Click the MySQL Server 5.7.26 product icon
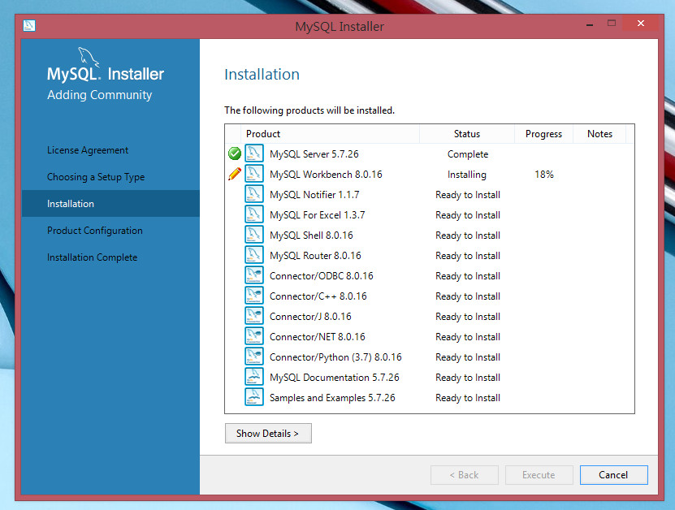This screenshot has height=510, width=675. 254,153
